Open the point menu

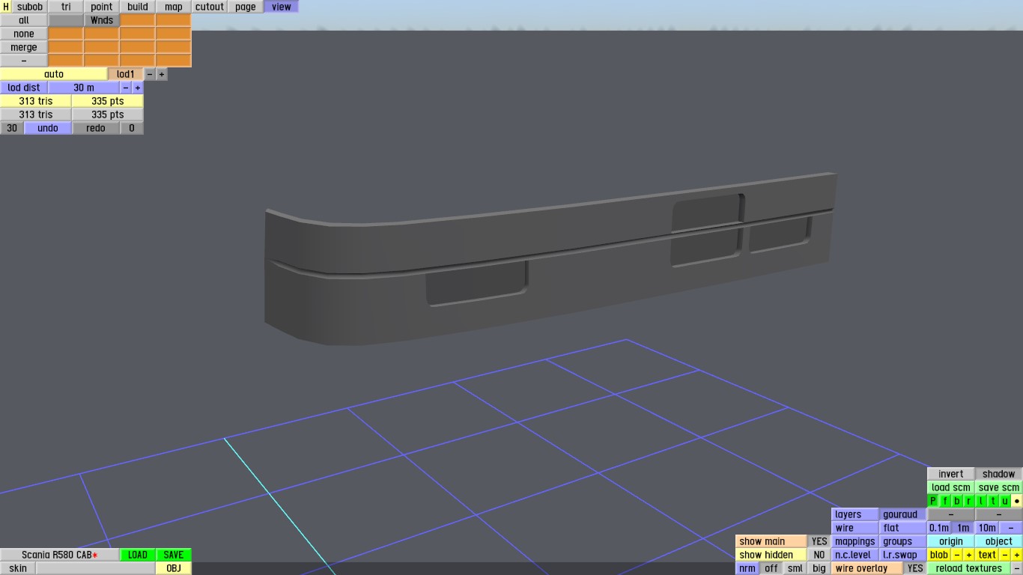pos(102,7)
